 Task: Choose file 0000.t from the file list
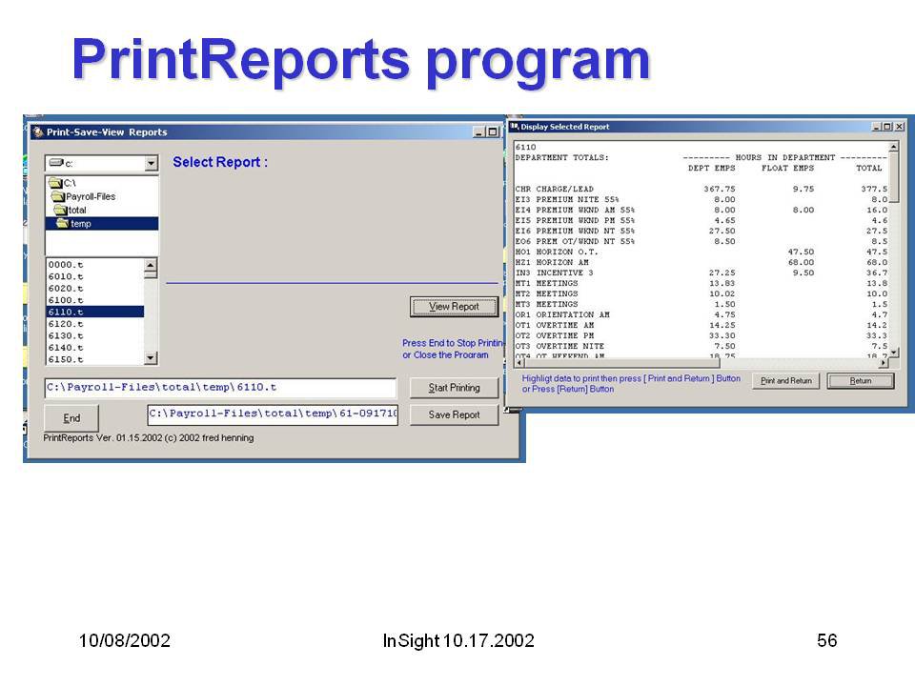tap(67, 264)
